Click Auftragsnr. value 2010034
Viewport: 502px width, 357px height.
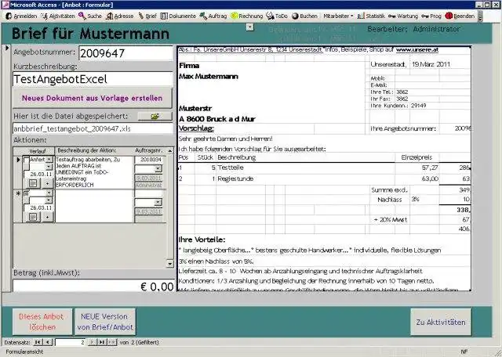pyautogui.click(x=149, y=160)
